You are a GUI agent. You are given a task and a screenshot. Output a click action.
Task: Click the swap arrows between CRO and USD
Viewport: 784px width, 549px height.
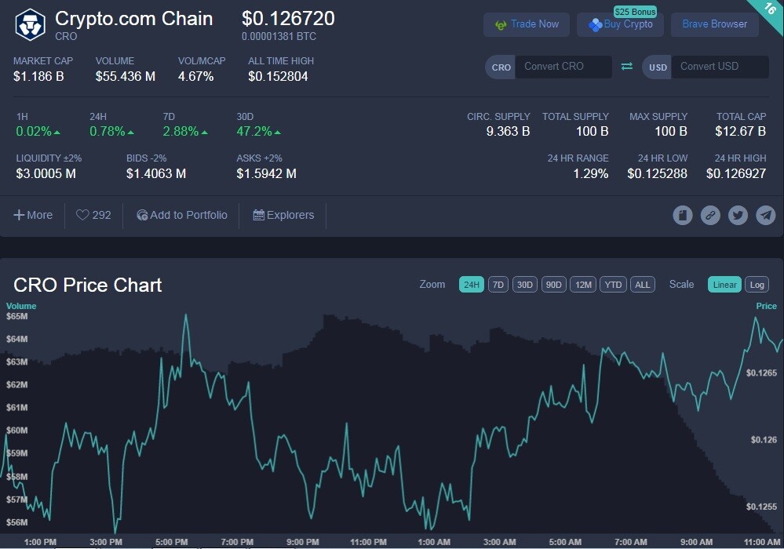tap(626, 67)
